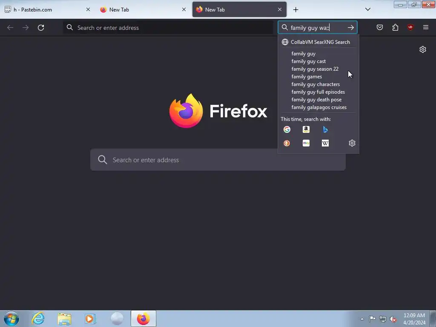The width and height of the screenshot is (436, 327).
Task: Go back using the back arrow
Action: (10, 28)
